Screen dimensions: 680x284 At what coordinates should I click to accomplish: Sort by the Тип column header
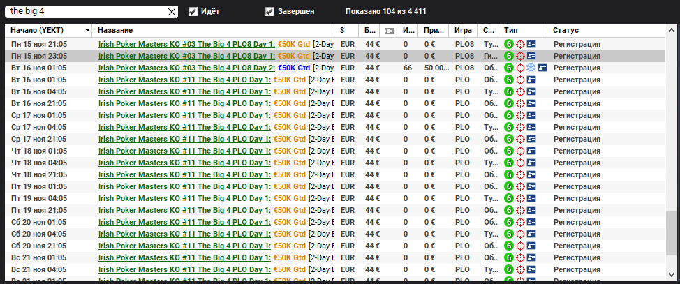pyautogui.click(x=523, y=30)
